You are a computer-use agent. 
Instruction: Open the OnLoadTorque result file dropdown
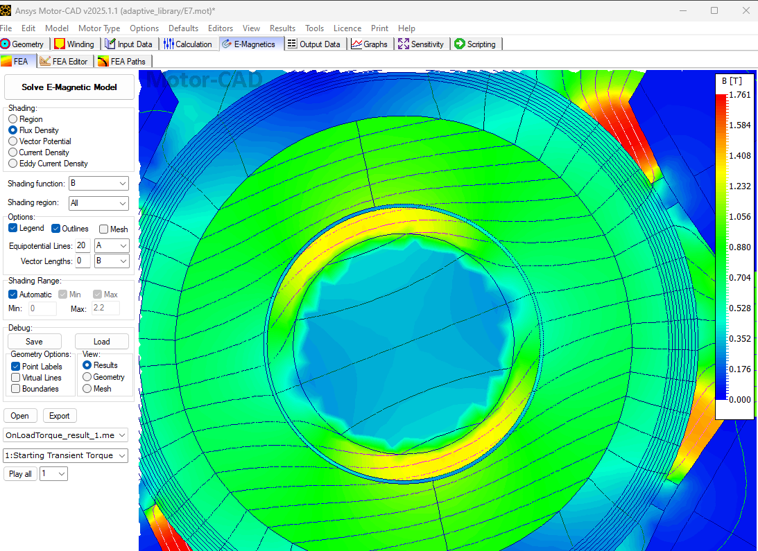(66, 435)
